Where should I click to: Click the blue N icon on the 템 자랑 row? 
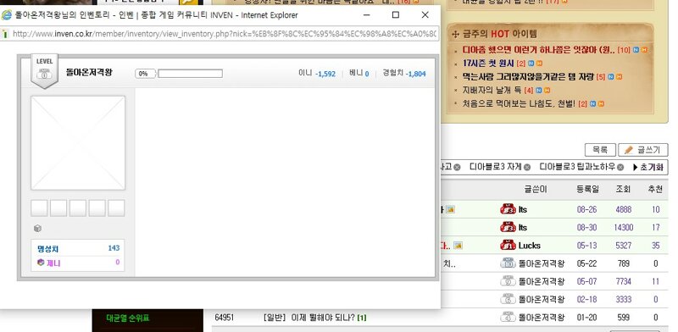(x=610, y=77)
